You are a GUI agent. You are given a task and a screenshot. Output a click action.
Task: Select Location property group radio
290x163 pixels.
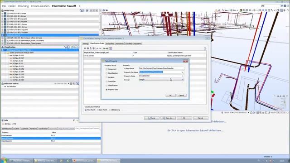(x=106, y=77)
